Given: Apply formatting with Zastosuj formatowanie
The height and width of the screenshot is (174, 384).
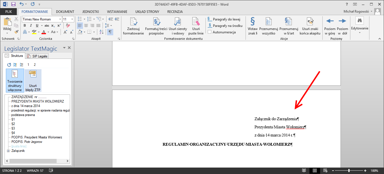Looking at the screenshot, I should 133,26.
